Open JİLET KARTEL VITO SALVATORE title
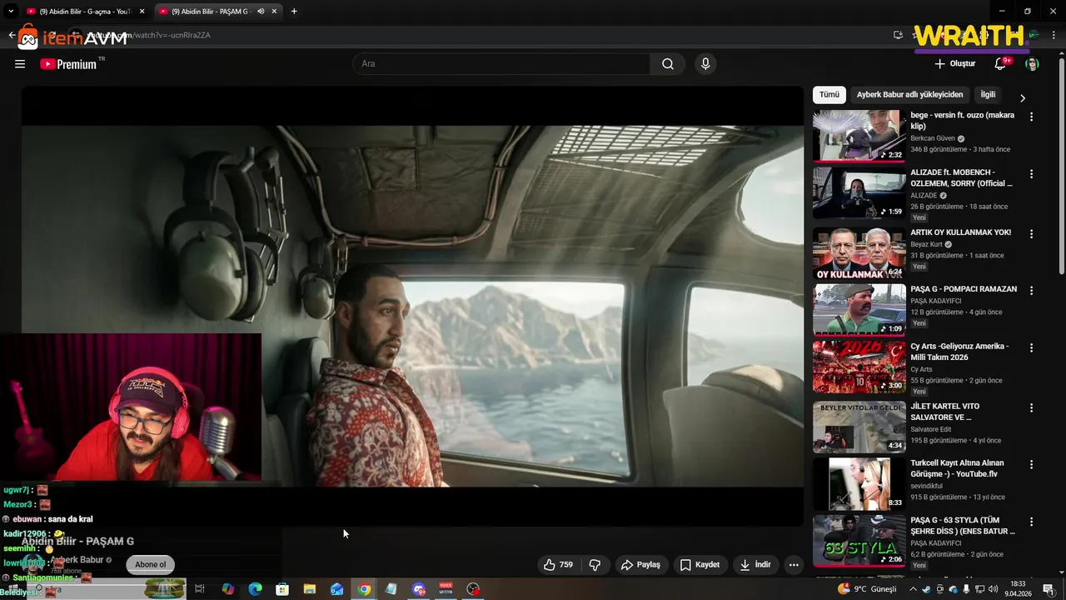Screen dimensions: 1066x600 click(x=945, y=412)
